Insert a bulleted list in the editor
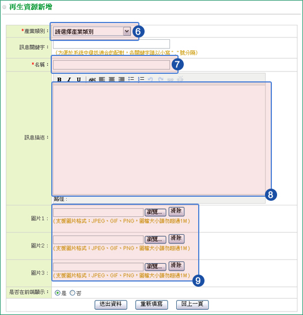The width and height of the screenshot is (303, 315). coord(131,79)
